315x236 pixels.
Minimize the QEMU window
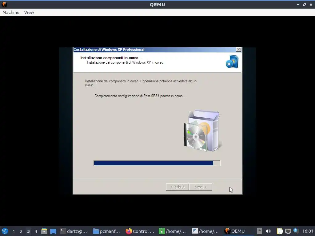[298, 4]
